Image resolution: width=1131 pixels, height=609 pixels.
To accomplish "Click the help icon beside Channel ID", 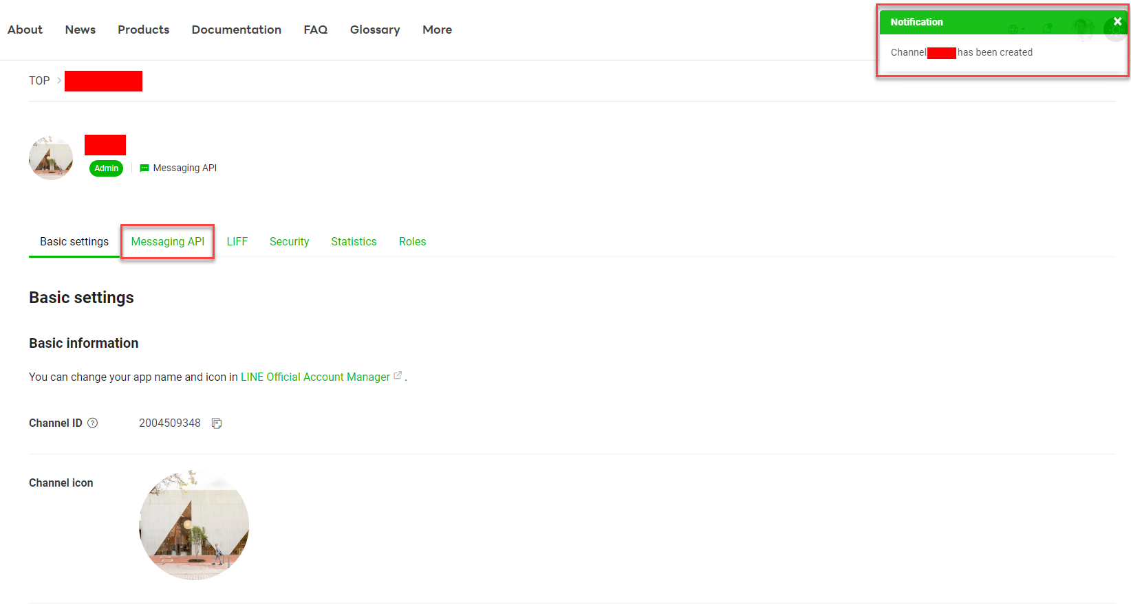I will tap(93, 423).
